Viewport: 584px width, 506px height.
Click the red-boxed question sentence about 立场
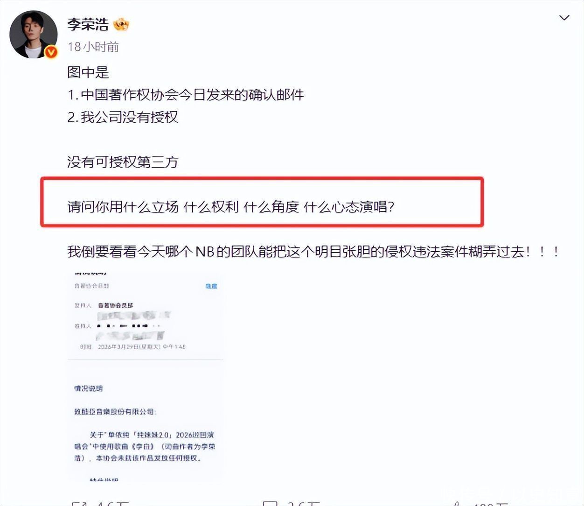click(231, 206)
